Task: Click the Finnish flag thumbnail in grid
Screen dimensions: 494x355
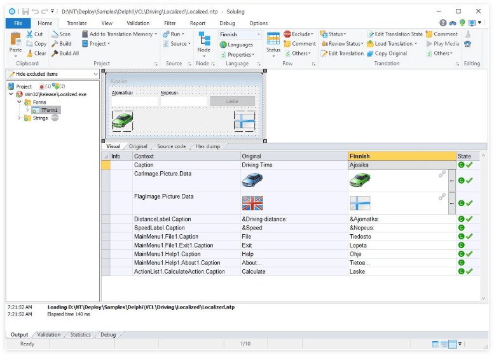Action: pos(360,203)
